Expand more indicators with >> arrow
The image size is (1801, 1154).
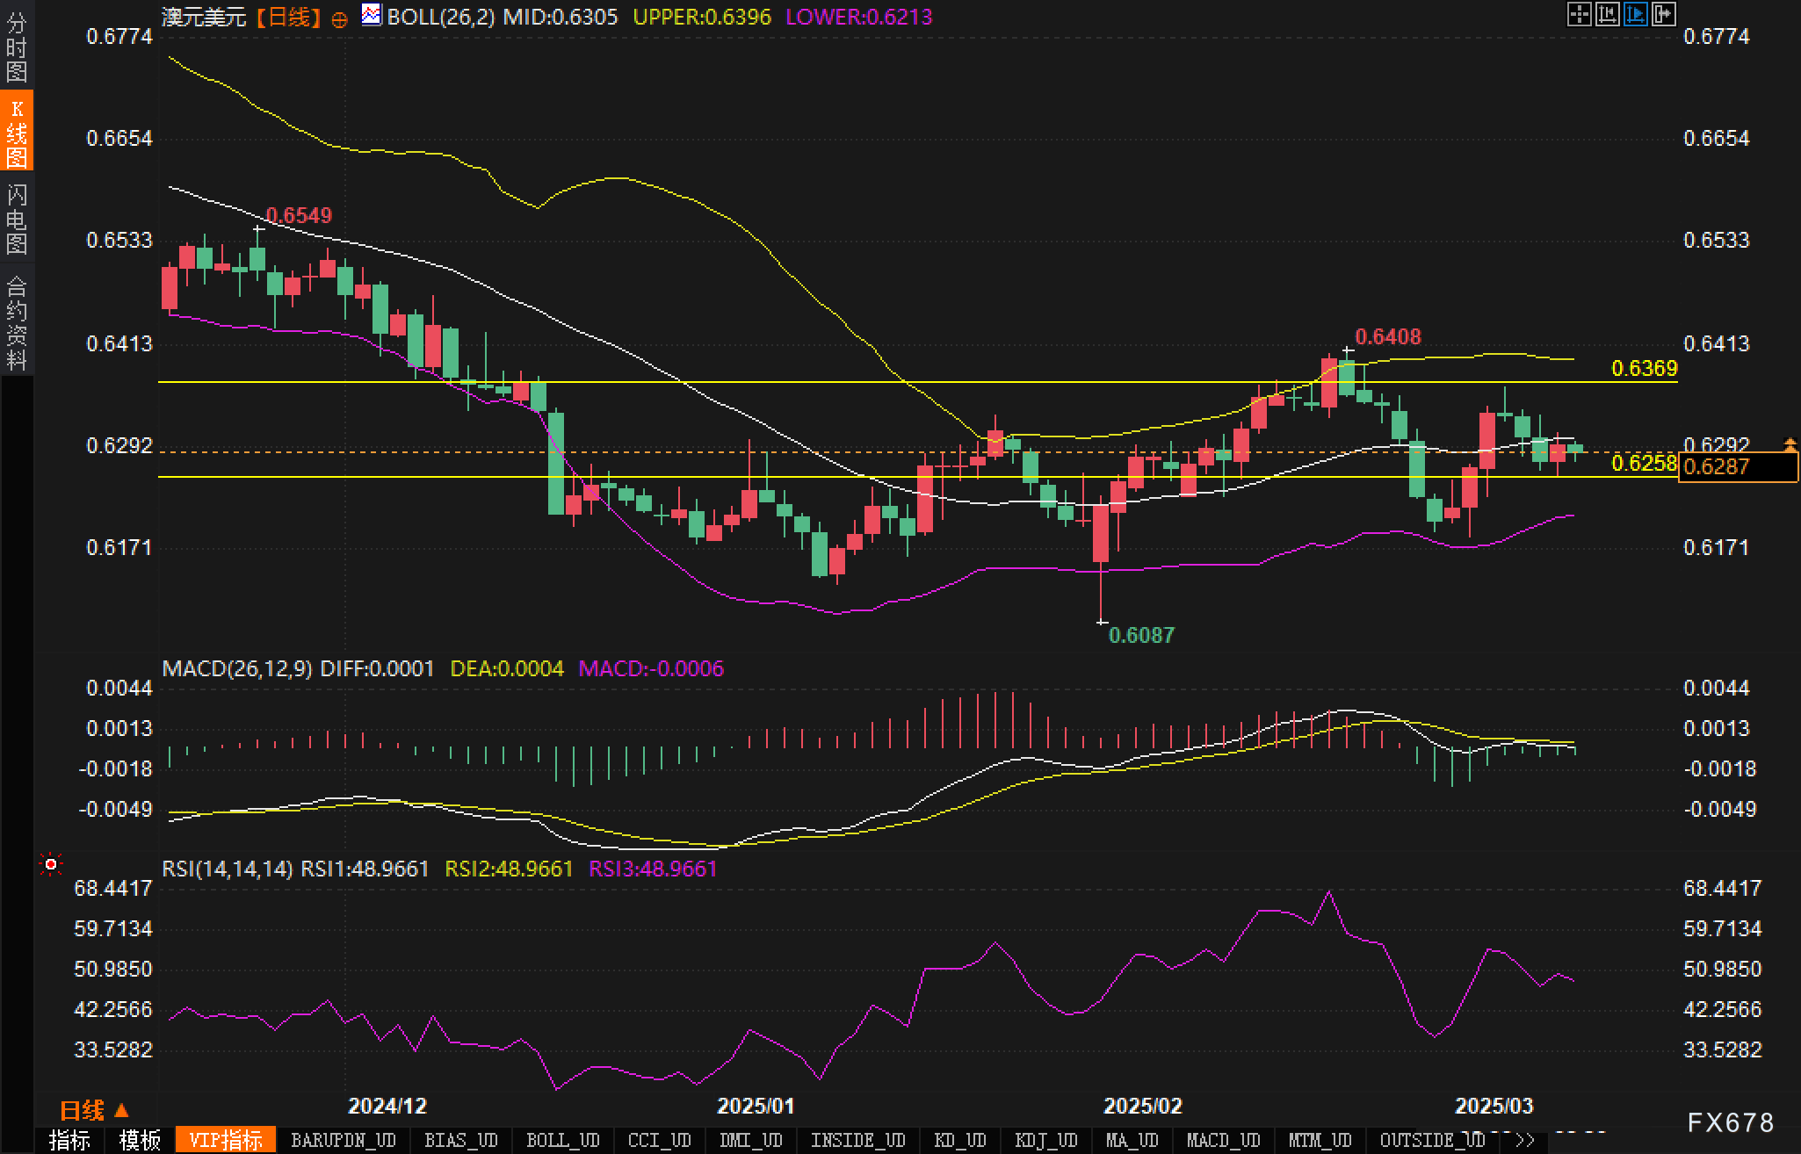click(x=1525, y=1140)
